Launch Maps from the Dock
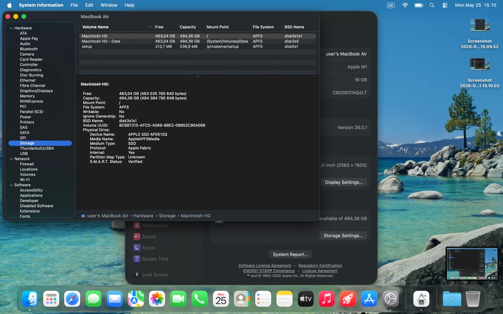Viewport: 503px width, 314px height. [x=136, y=299]
